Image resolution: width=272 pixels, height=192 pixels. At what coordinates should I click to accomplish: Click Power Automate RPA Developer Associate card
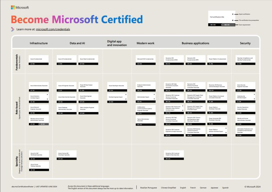click(x=217, y=120)
